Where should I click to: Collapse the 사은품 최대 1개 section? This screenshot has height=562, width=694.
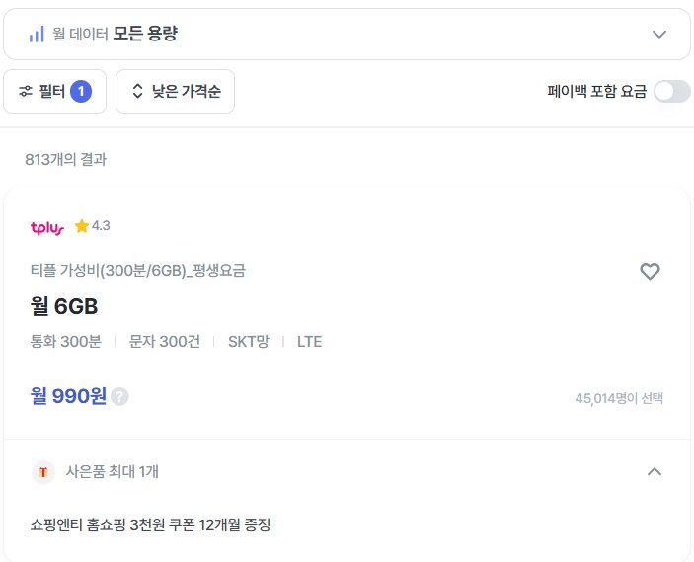point(655,472)
